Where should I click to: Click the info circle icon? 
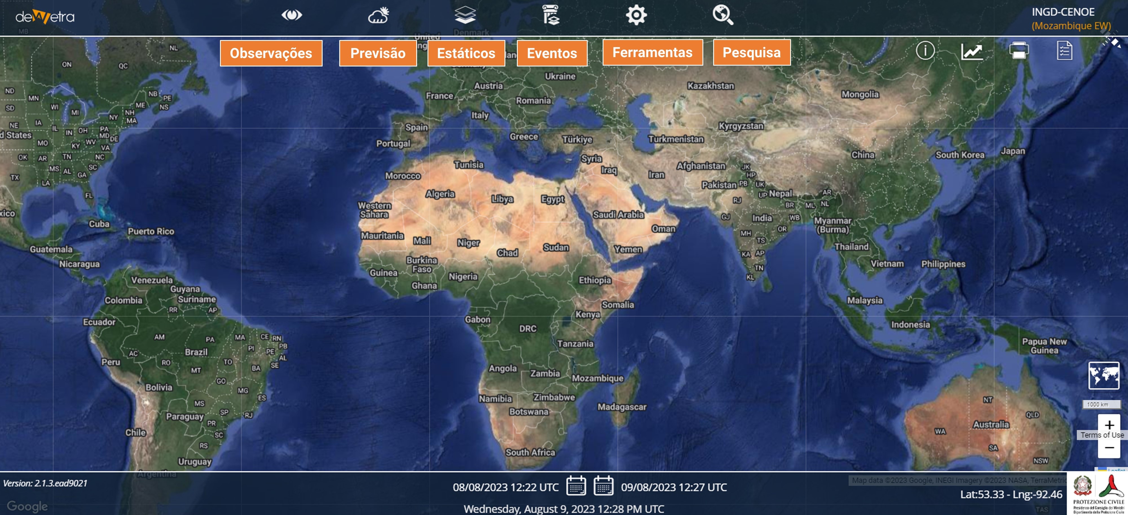pos(925,51)
